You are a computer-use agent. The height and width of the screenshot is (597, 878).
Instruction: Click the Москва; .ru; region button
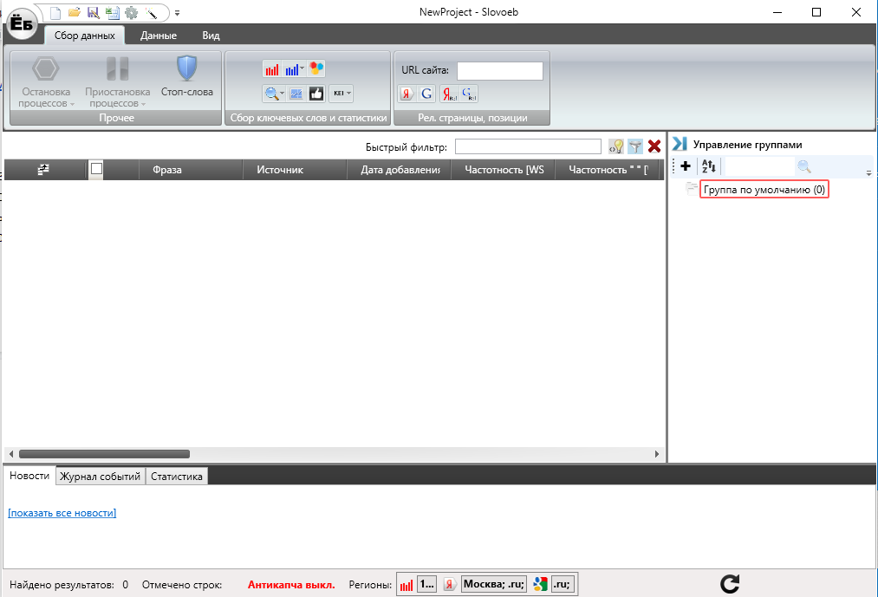[x=493, y=584]
